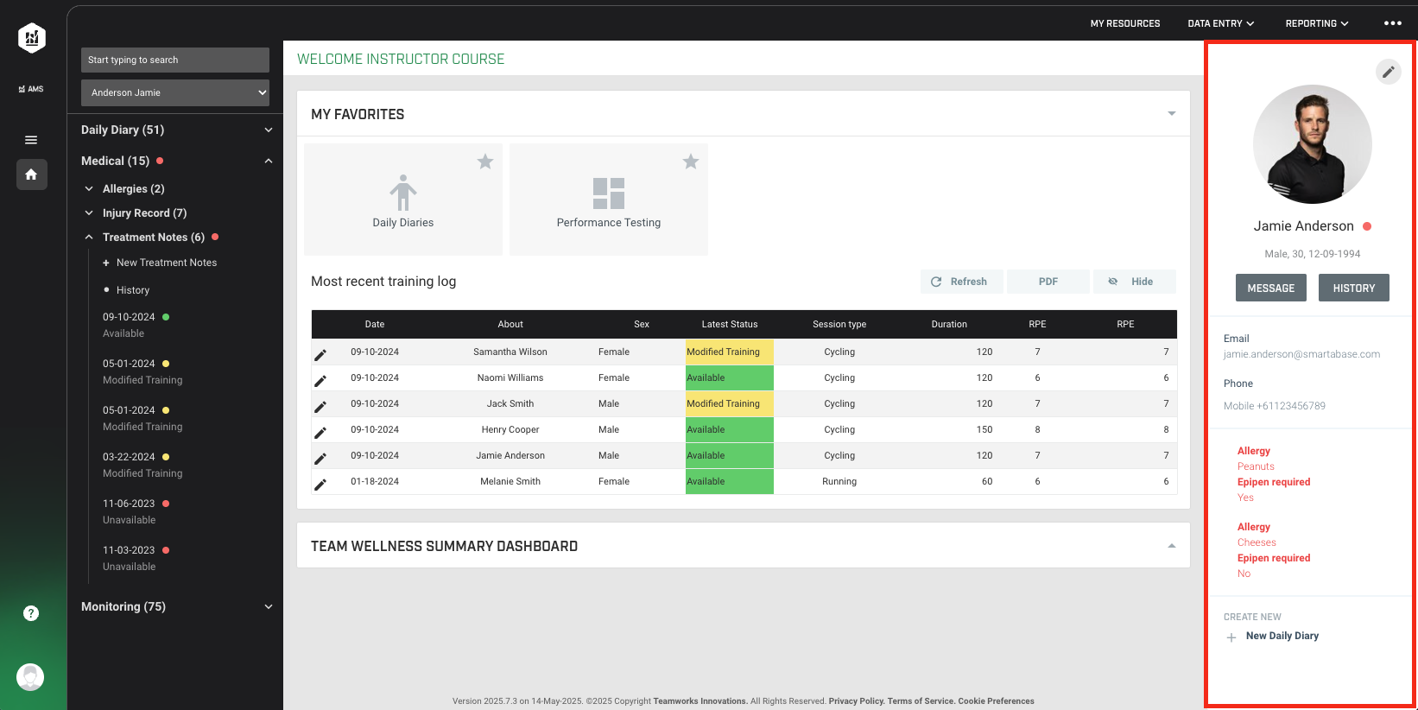Sort table by Session type header

(x=839, y=324)
